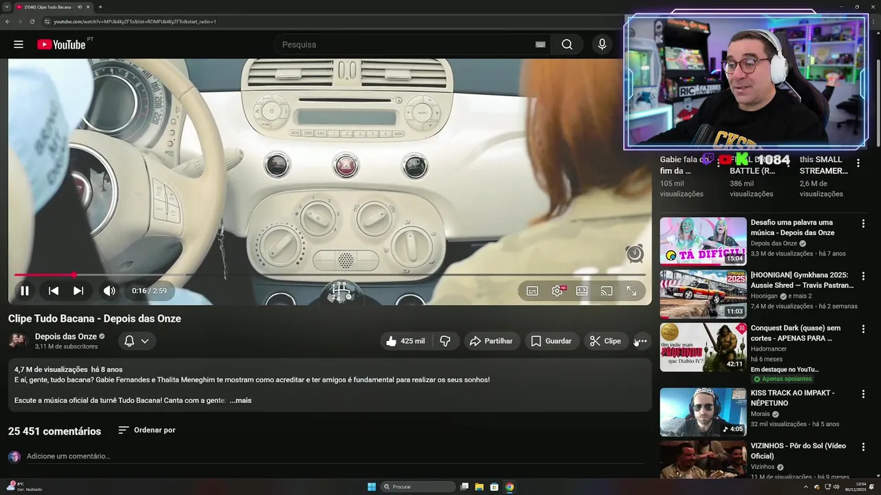Image resolution: width=881 pixels, height=495 pixels.
Task: Cast the video to a TV
Action: [x=606, y=291]
